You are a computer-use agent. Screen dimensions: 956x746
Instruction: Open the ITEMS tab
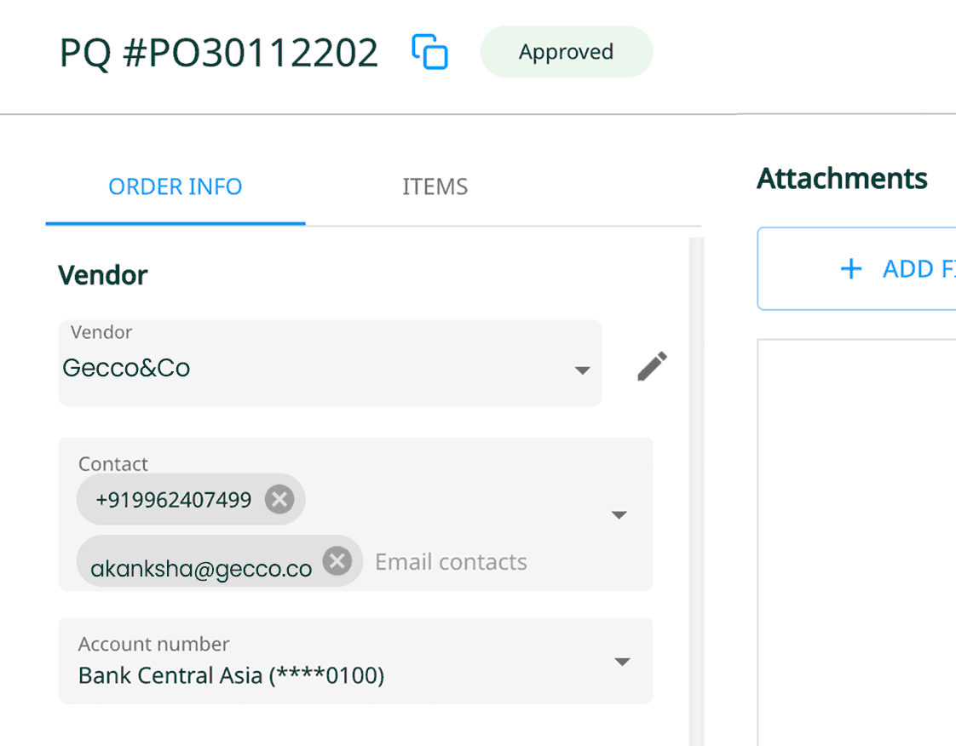(x=435, y=186)
